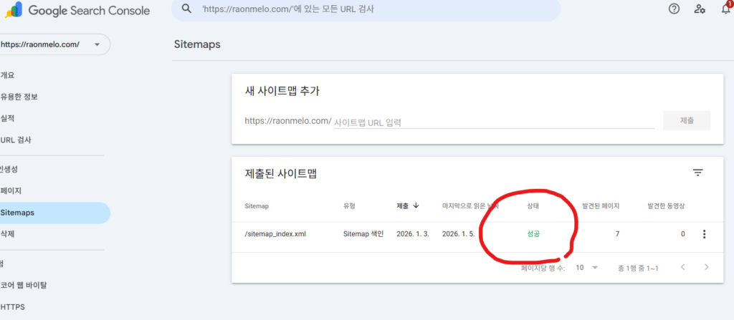This screenshot has width=734, height=320.
Task: Open 실적 in the sidebar
Action: click(x=8, y=118)
